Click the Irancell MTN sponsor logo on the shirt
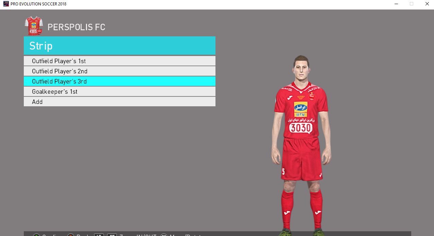Screen dimensions: 434x236 point(300,109)
